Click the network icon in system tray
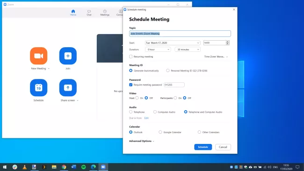Screen dimensions: 304x171 click(265, 167)
